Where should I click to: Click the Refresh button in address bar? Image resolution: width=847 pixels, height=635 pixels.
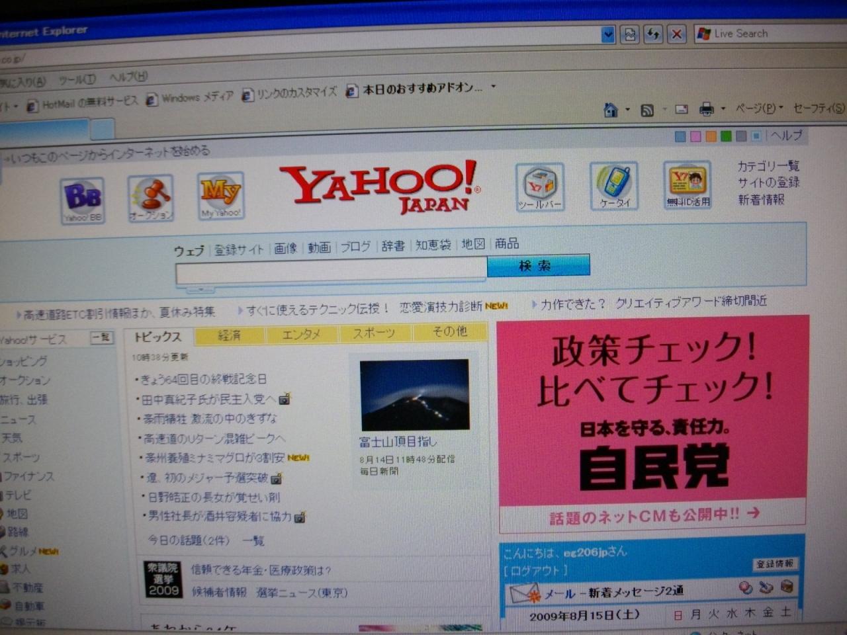click(652, 34)
